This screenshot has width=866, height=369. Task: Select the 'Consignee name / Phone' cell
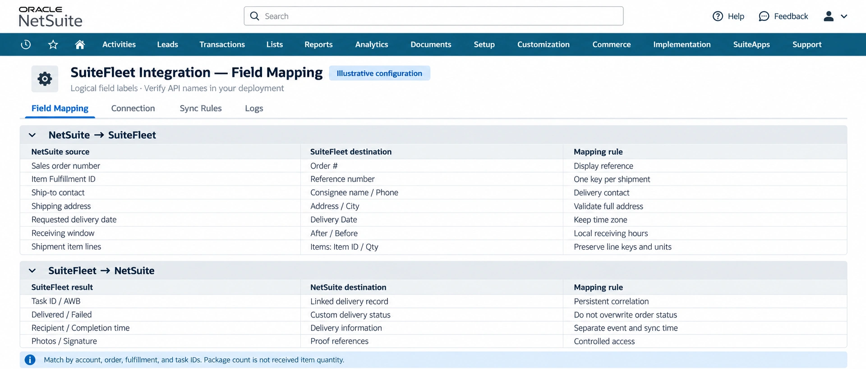click(x=432, y=192)
